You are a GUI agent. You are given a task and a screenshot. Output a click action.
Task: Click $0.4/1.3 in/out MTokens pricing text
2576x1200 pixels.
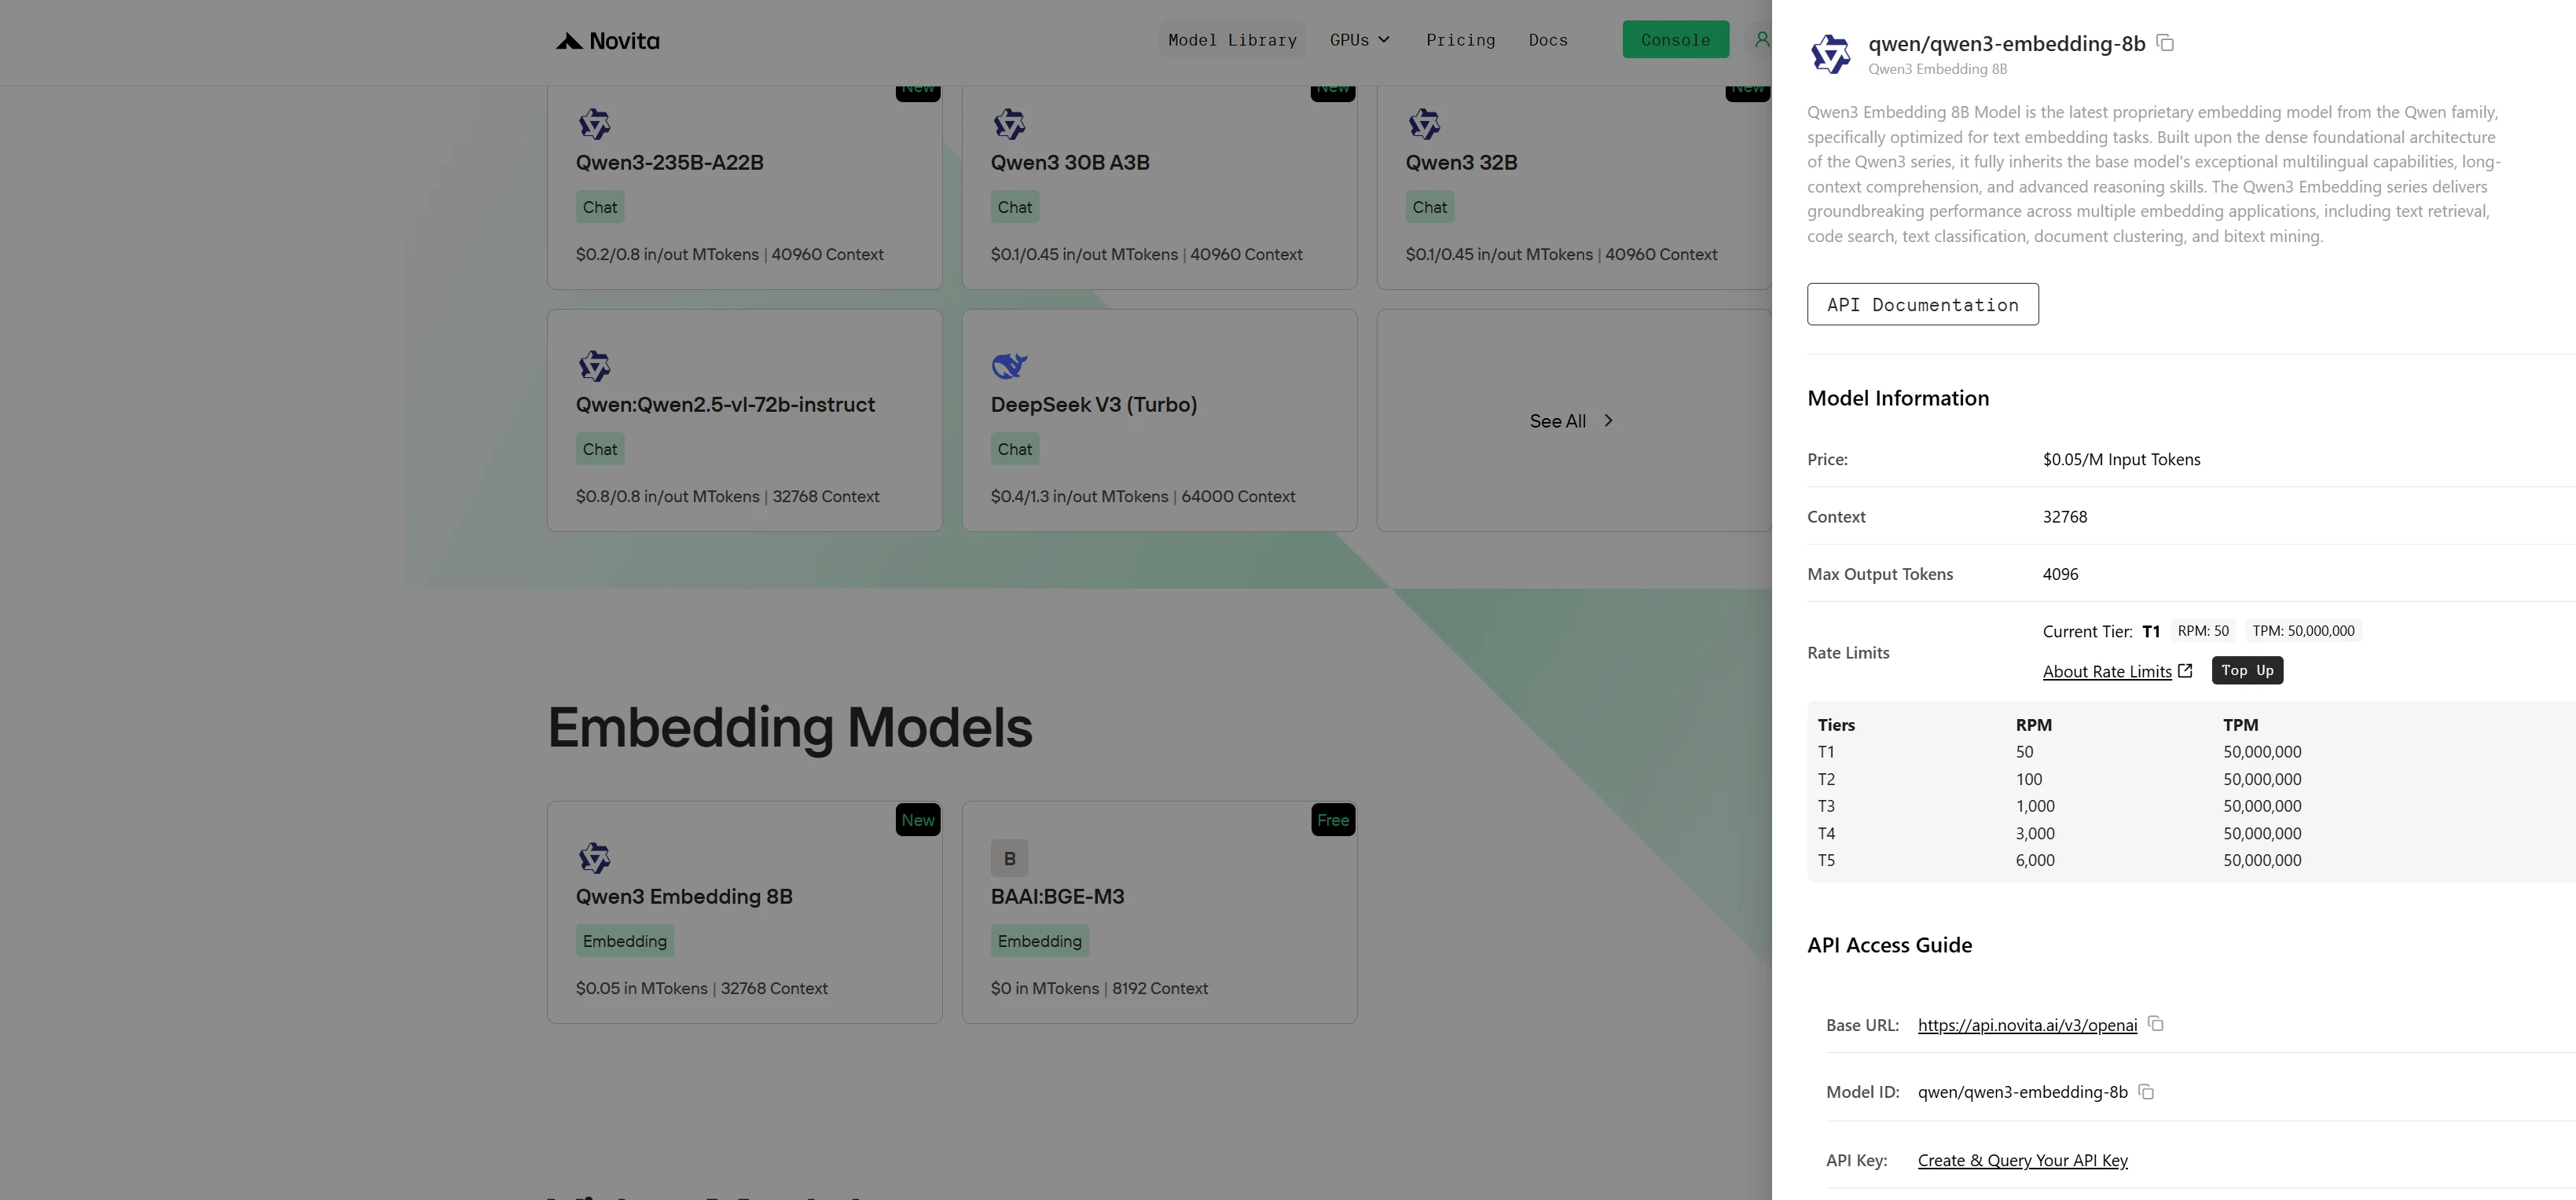[x=1079, y=496]
